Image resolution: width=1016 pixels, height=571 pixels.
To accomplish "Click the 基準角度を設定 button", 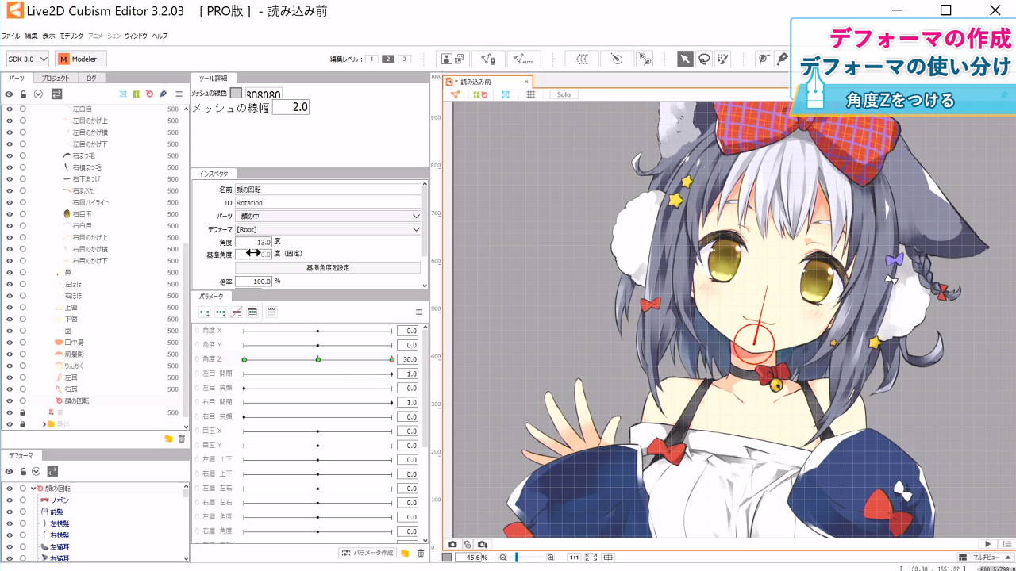I will point(328,268).
